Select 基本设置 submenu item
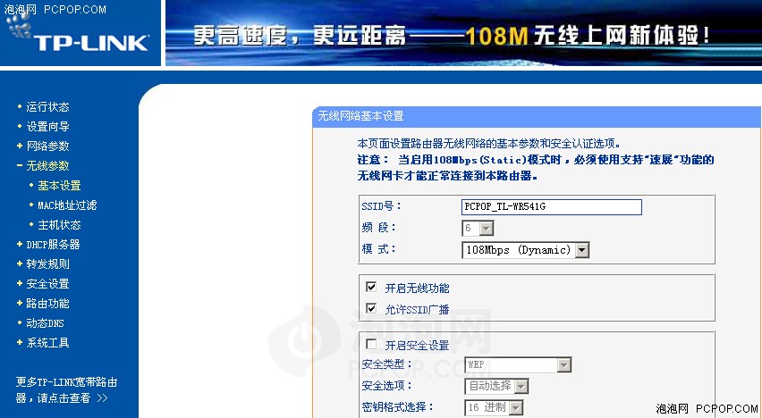This screenshot has width=762, height=418. (x=59, y=186)
